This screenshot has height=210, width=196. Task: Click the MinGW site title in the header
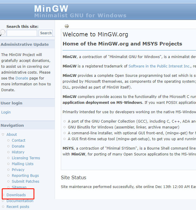[51, 9]
